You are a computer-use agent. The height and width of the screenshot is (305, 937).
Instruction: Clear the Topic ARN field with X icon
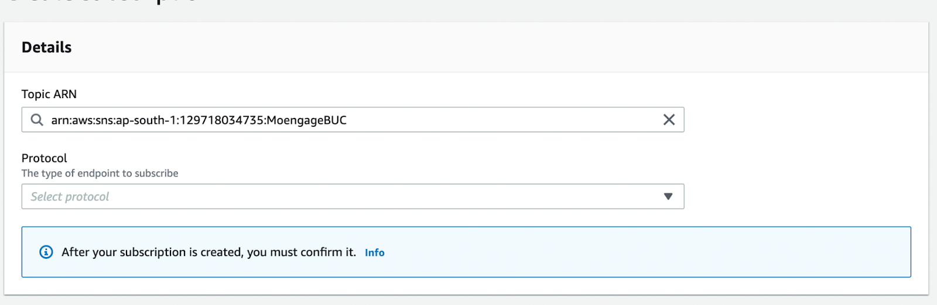click(669, 120)
